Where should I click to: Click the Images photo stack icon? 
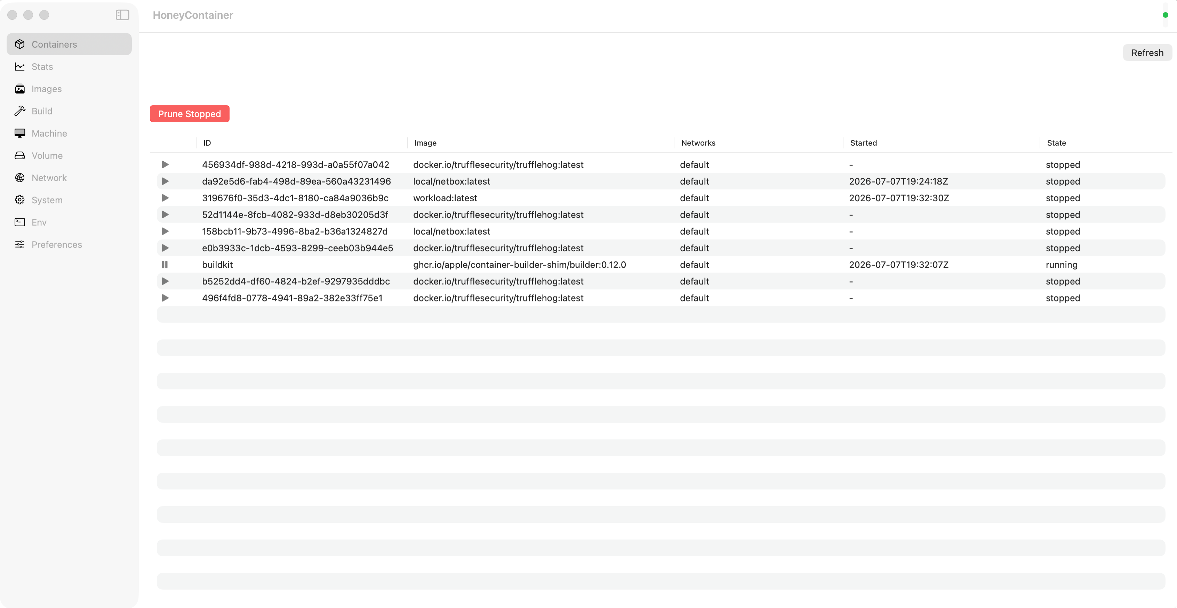19,89
